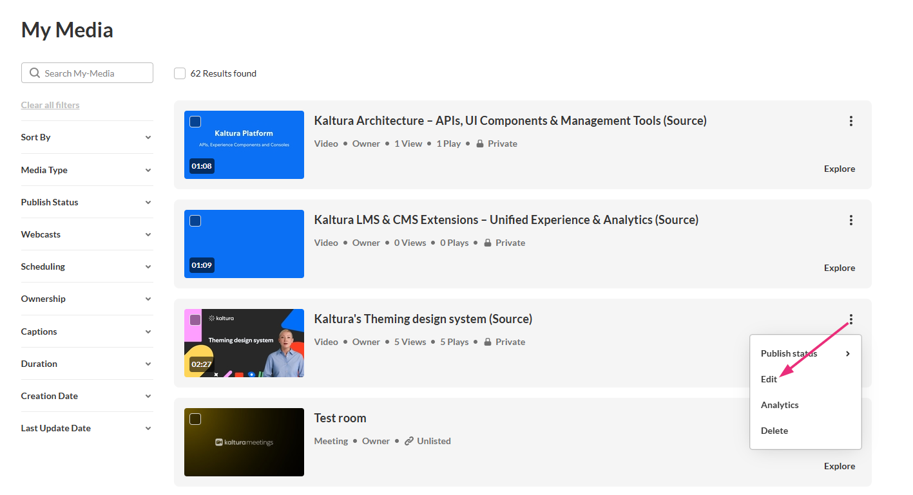Click the Unlisted status on Test room
Image resolution: width=913 pixels, height=495 pixels.
pos(434,441)
